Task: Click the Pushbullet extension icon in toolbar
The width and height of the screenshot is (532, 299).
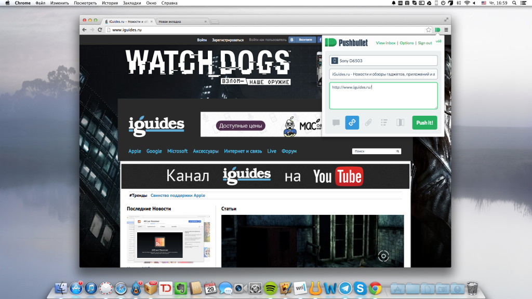Action: pos(437,30)
